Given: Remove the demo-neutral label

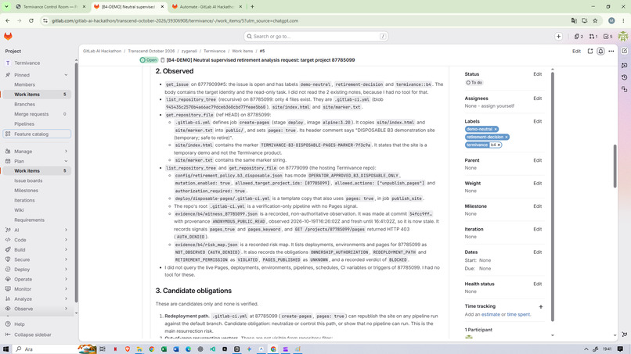Looking at the screenshot, I should click(496, 130).
